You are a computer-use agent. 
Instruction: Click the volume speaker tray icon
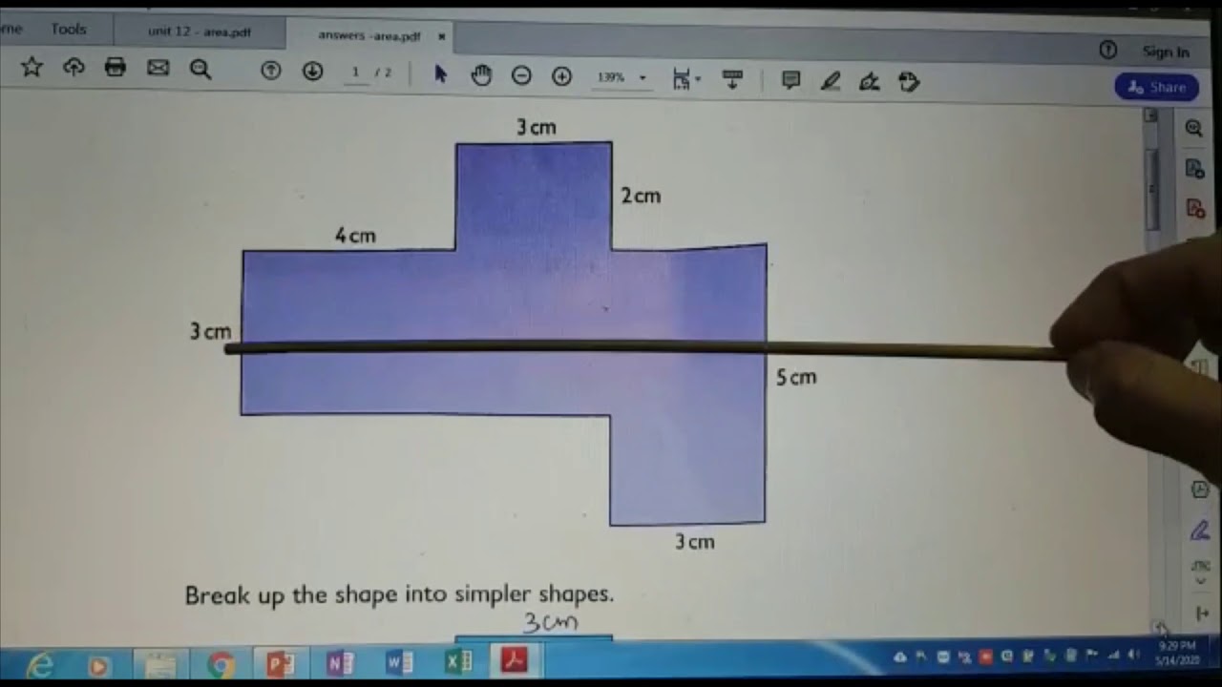click(x=1133, y=656)
